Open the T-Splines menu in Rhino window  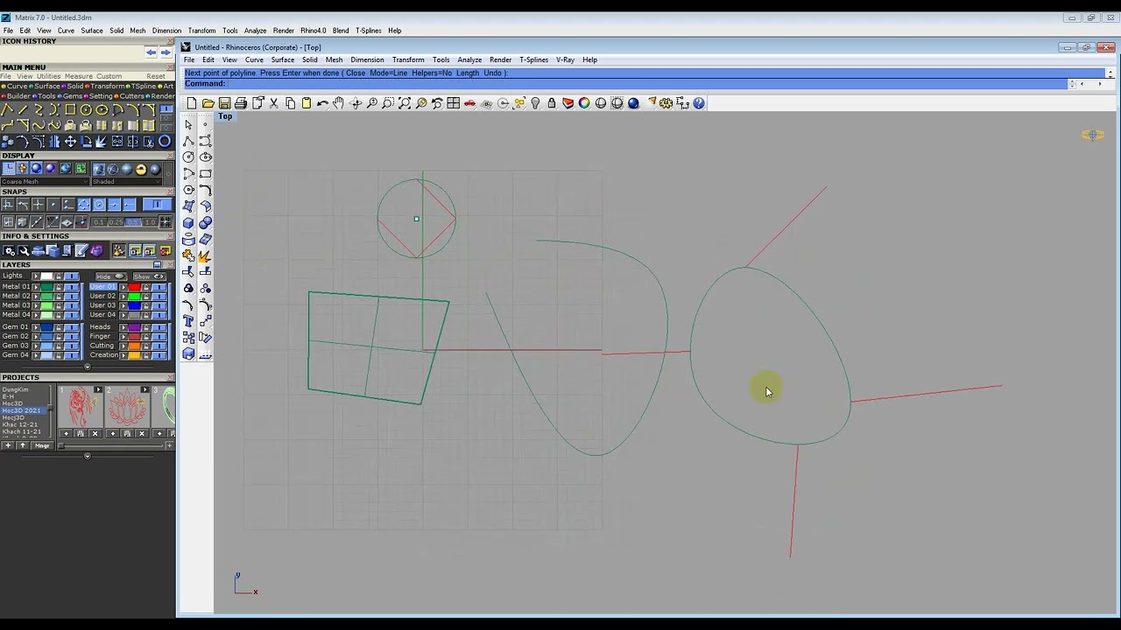coord(533,59)
